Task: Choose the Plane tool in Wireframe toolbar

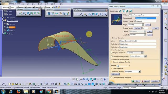Action: tap(85, 14)
